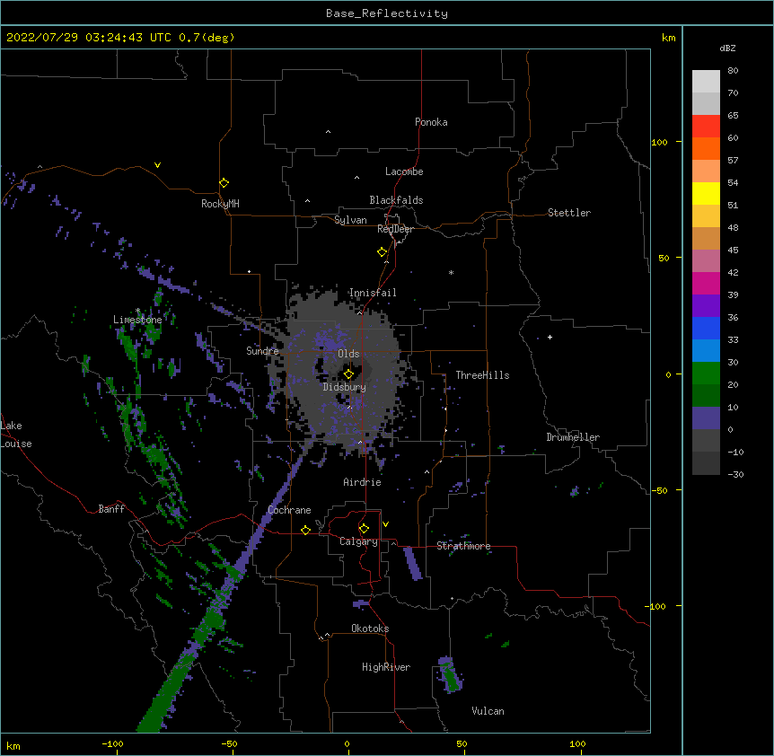
Task: Click the Base_Reflectivity title text
Action: click(x=387, y=13)
